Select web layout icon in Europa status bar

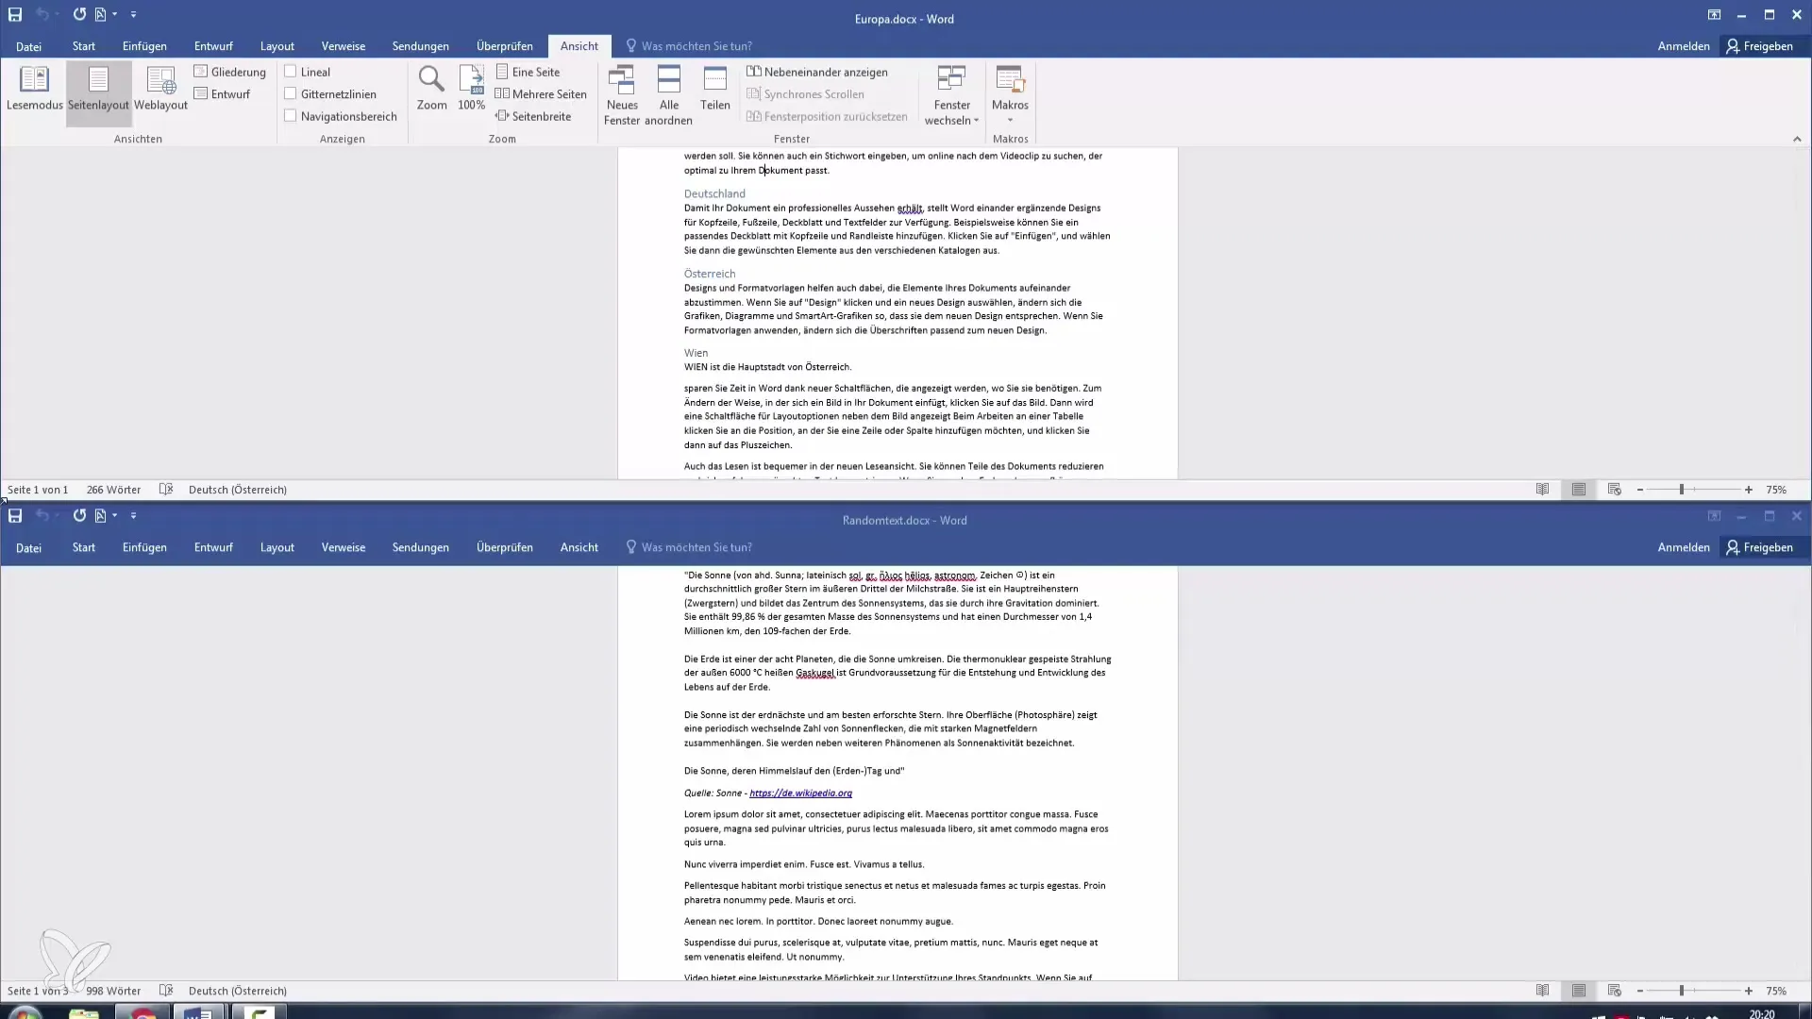(1615, 490)
